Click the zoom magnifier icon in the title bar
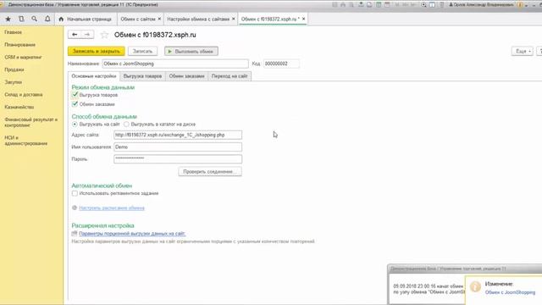 pyautogui.click(x=423, y=5)
